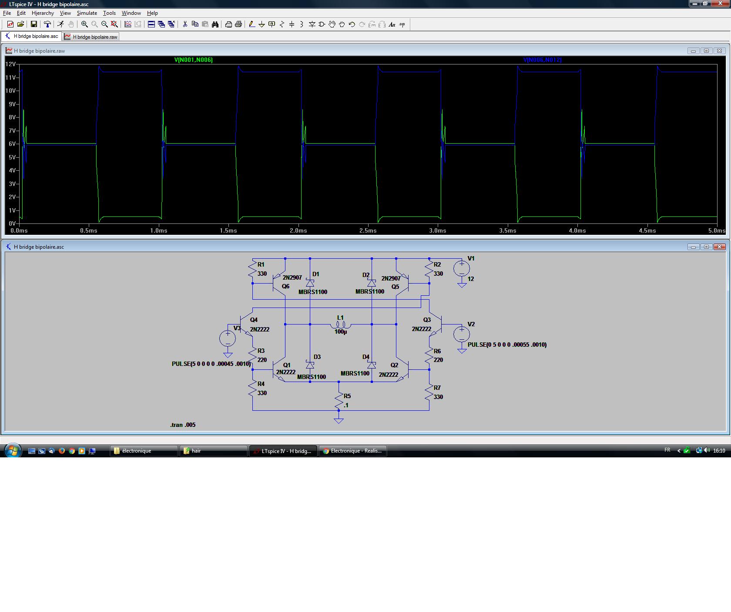Pick the Capacitor placement tool
The height and width of the screenshot is (612, 731).
click(x=292, y=24)
